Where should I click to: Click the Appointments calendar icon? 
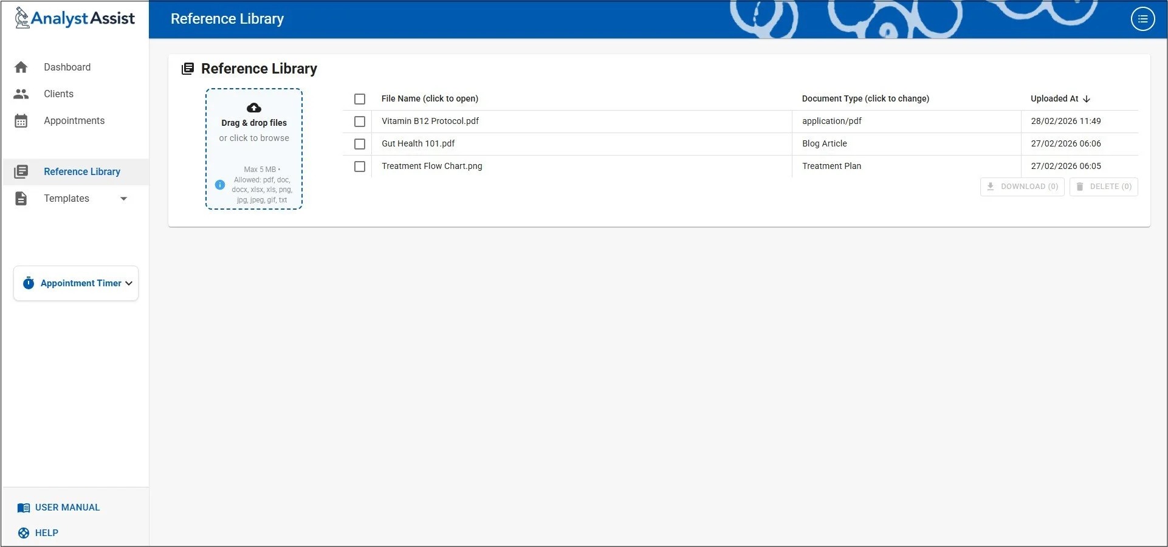[21, 121]
